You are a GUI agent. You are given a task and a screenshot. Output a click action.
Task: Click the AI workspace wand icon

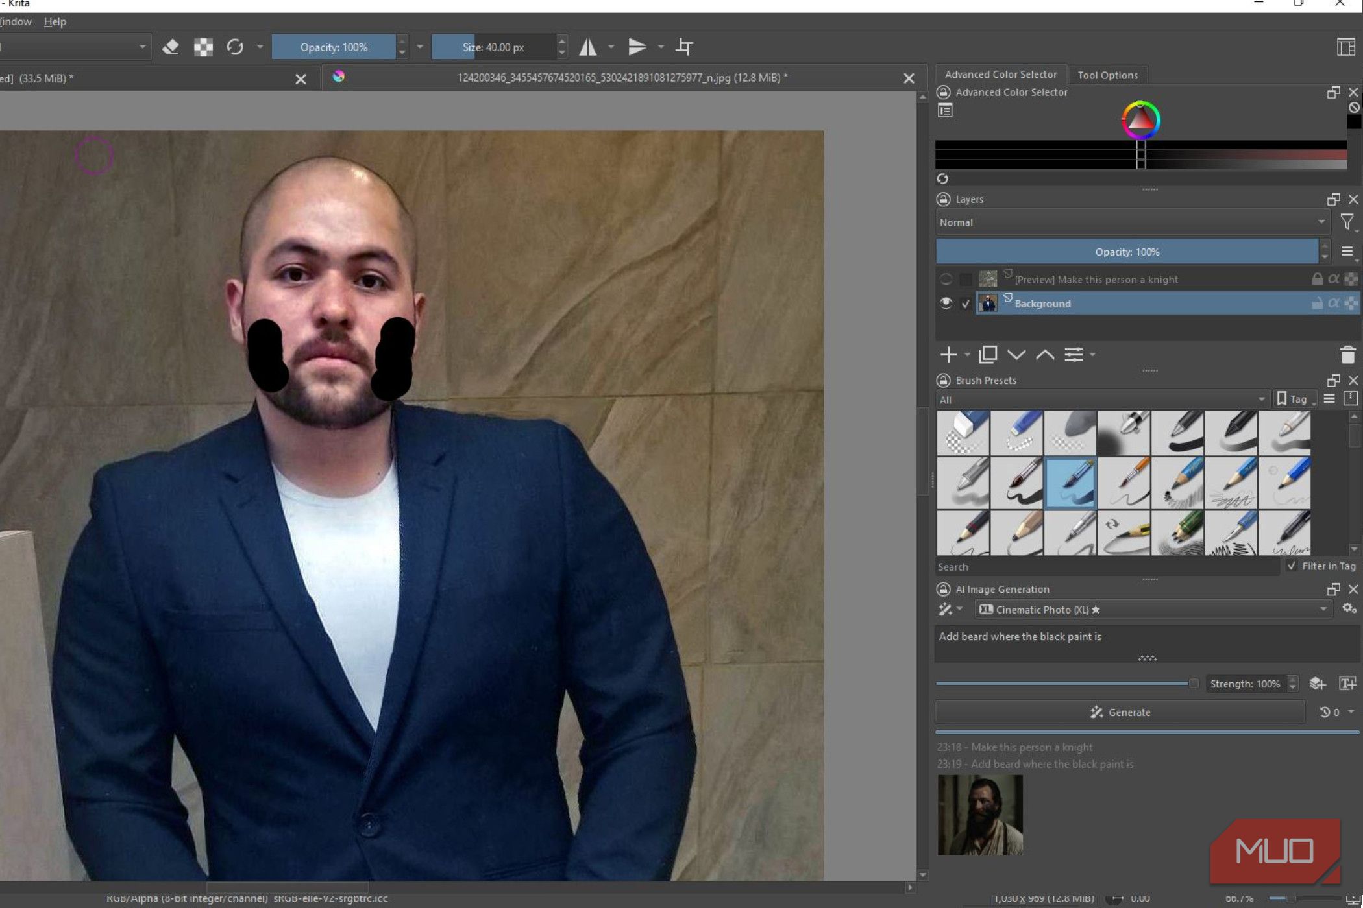pos(945,609)
